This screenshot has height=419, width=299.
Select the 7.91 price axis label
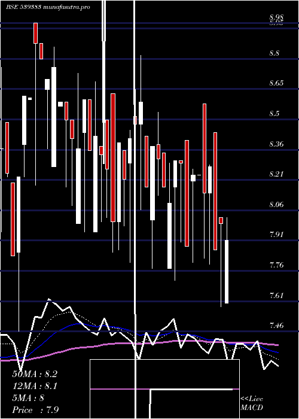[x=276, y=235]
